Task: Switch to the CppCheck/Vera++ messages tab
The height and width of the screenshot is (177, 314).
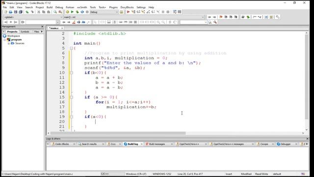Action: coord(229,144)
